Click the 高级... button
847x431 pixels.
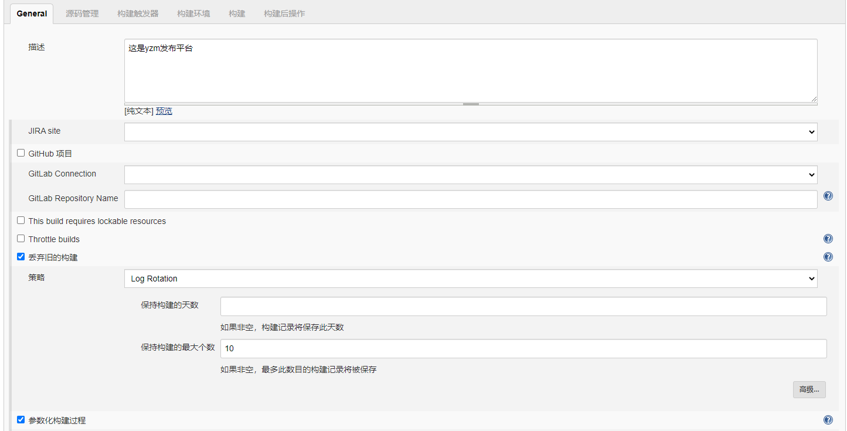tap(809, 389)
